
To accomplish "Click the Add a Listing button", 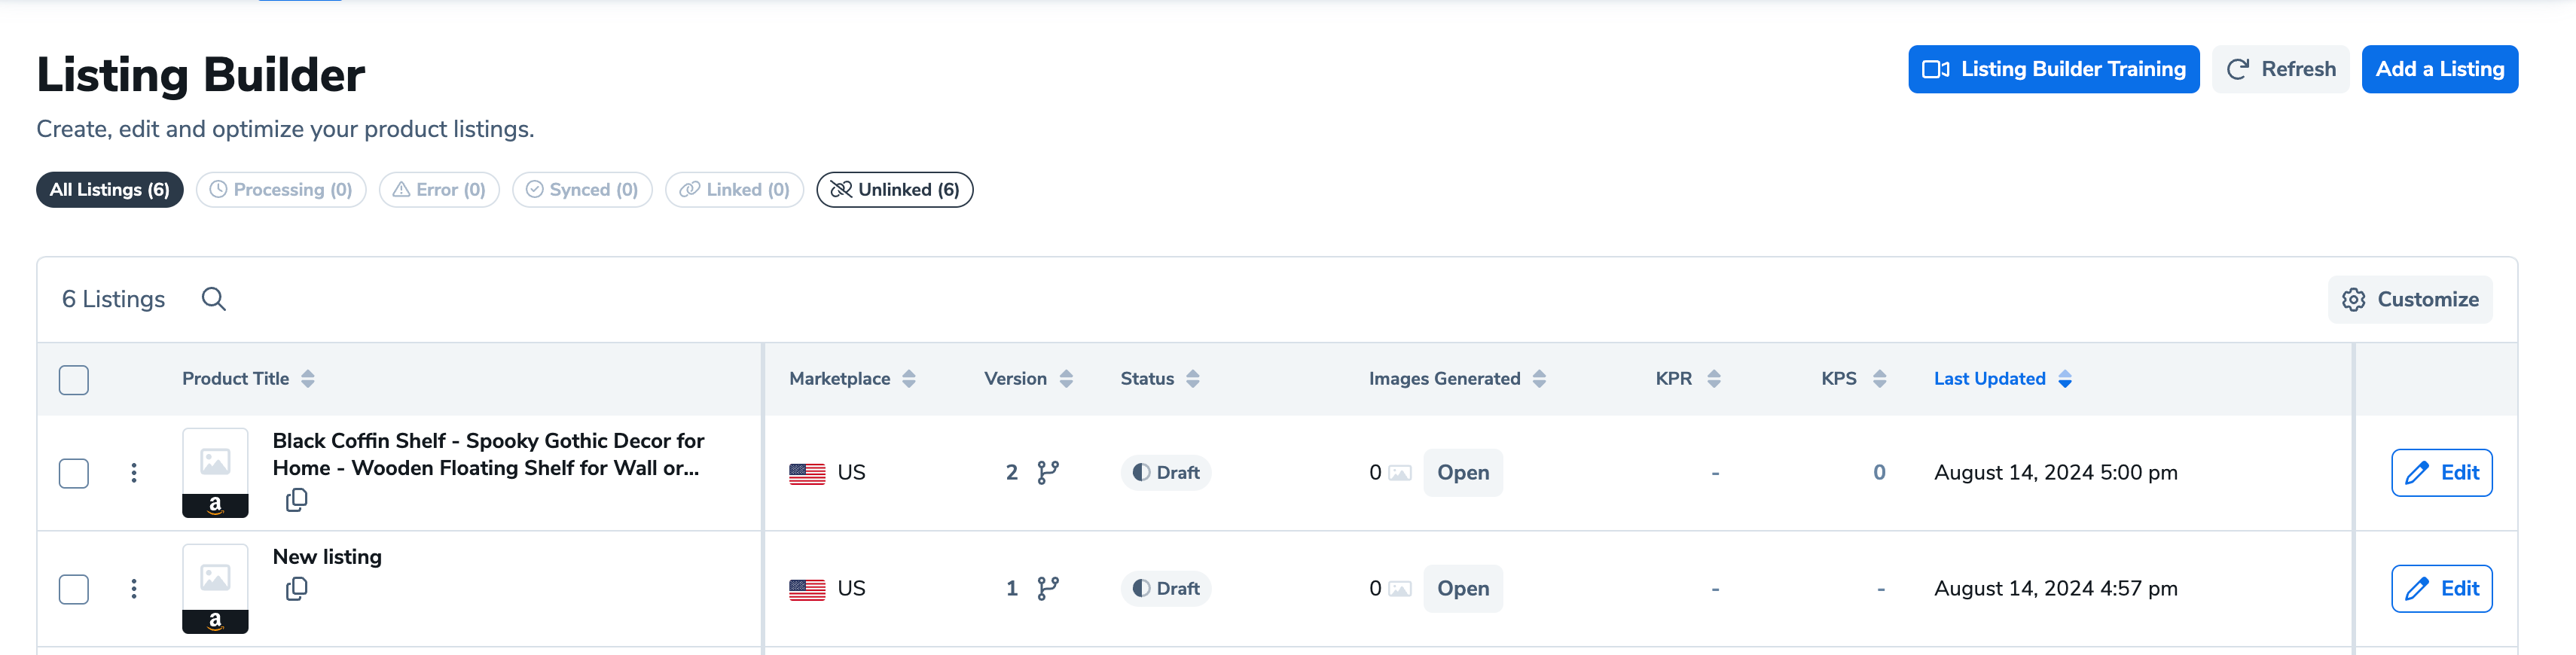I will [x=2439, y=69].
